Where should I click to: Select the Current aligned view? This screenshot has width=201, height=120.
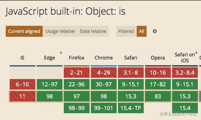click(24, 31)
